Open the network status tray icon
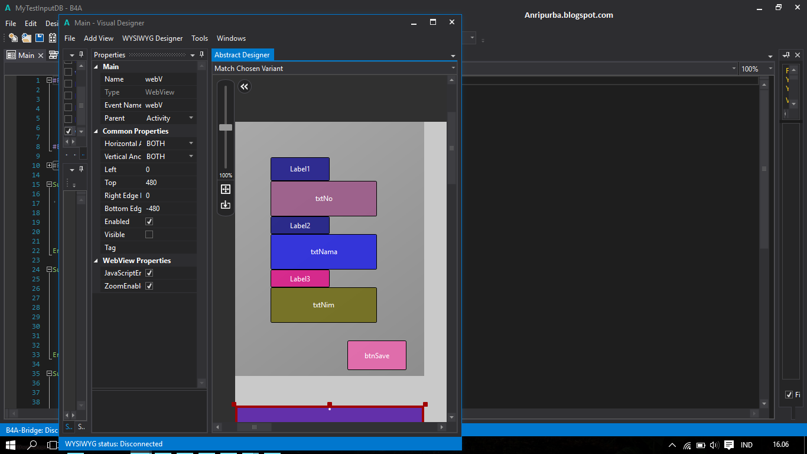Viewport: 807px width, 454px height. (687, 445)
